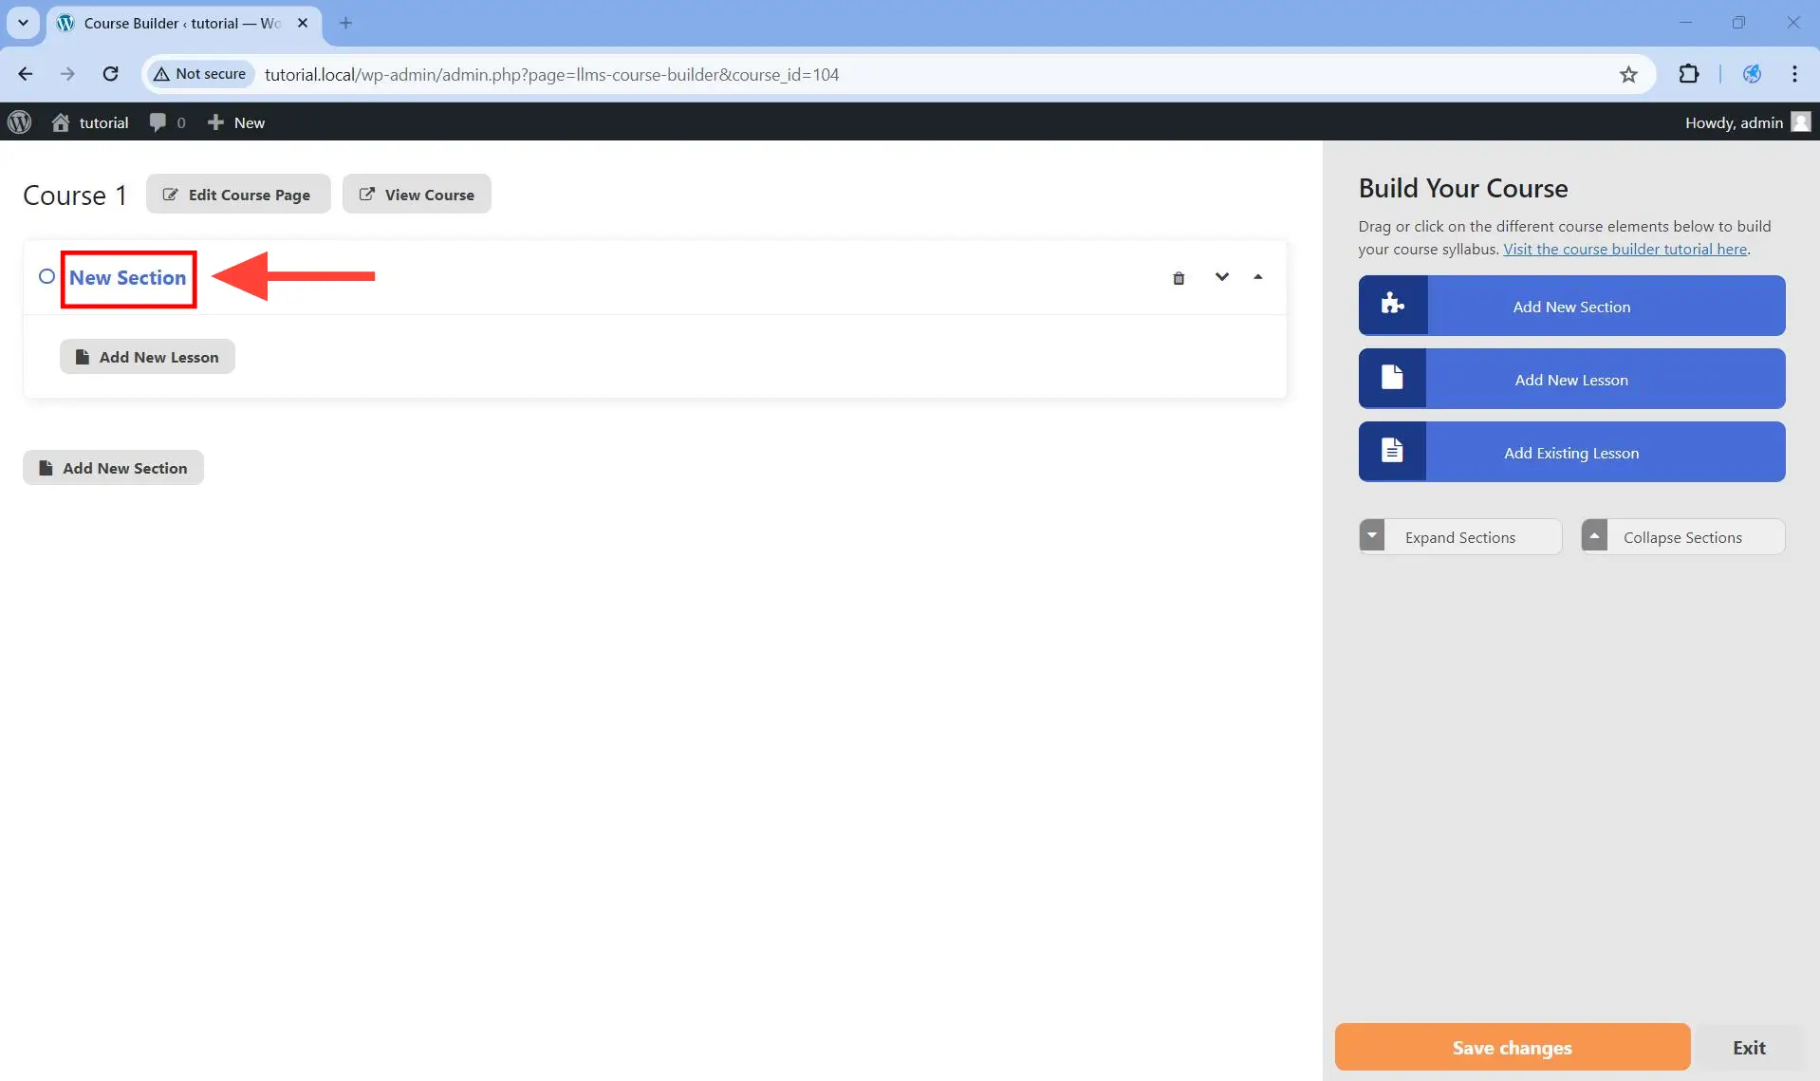Open View Course
Viewport: 1820px width, 1081px height.
417,195
